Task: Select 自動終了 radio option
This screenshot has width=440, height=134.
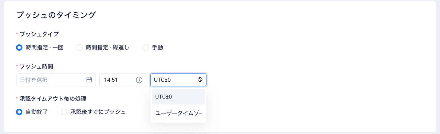Action: click(x=19, y=112)
